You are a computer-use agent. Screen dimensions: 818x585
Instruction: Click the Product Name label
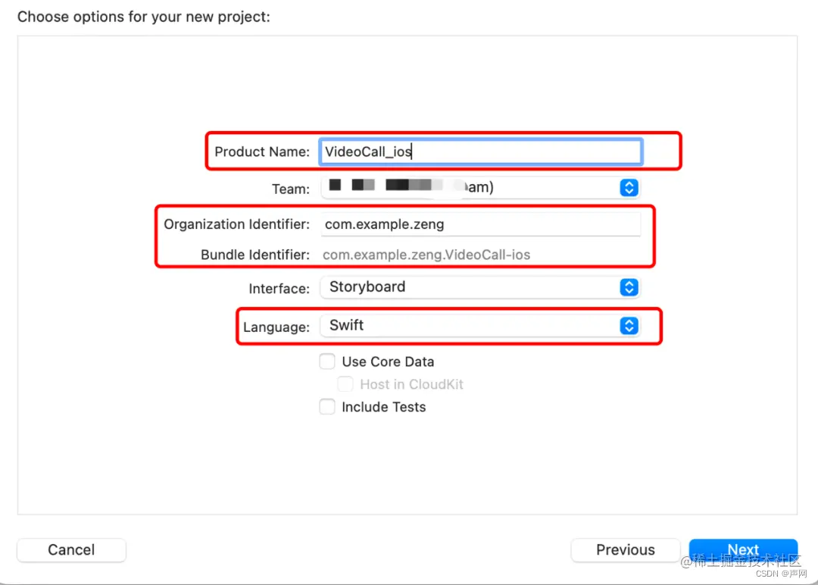pyautogui.click(x=262, y=152)
